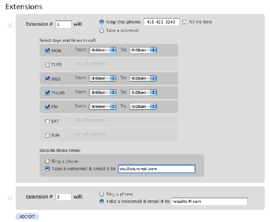This screenshot has width=270, height=222.
Task: Select 'Ring a phone' for Extension 2
Action: 102,194
